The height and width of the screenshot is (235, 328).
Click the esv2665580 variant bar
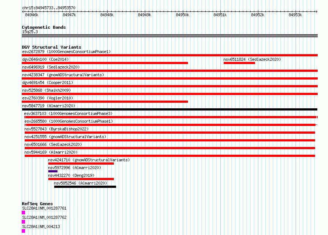(x=171, y=125)
